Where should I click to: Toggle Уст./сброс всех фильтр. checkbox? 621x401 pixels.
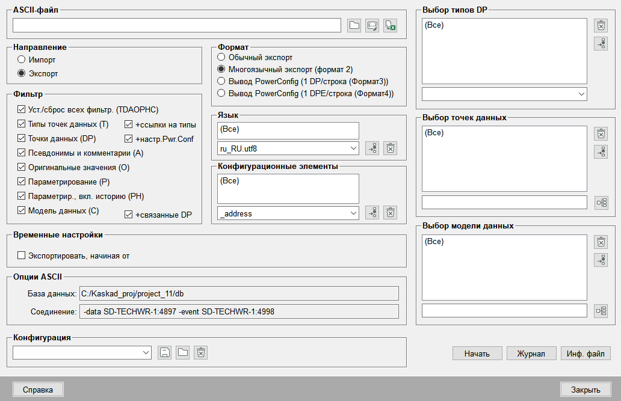click(x=22, y=109)
